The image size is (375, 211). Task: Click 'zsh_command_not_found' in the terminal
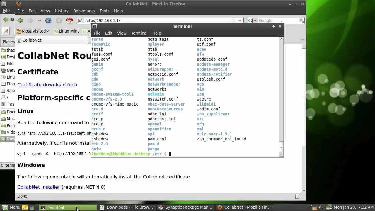pyautogui.click(x=221, y=139)
